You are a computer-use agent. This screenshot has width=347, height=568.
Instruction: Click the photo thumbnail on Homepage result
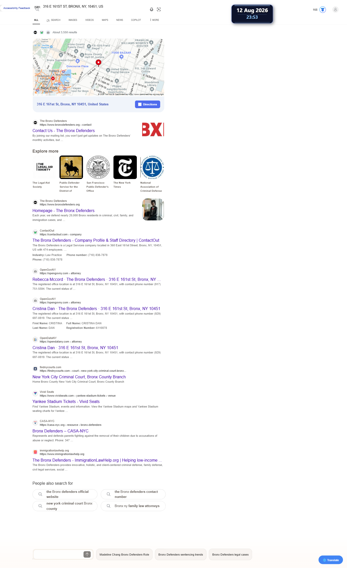(x=153, y=209)
